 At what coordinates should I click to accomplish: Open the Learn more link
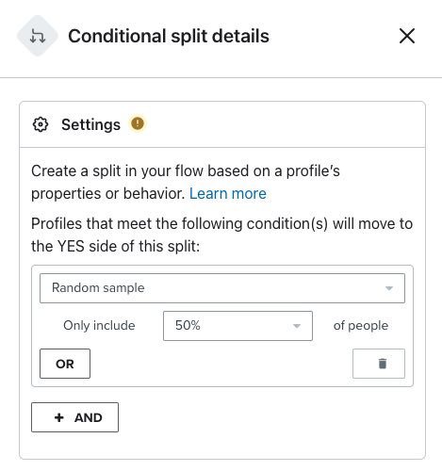coord(228,193)
